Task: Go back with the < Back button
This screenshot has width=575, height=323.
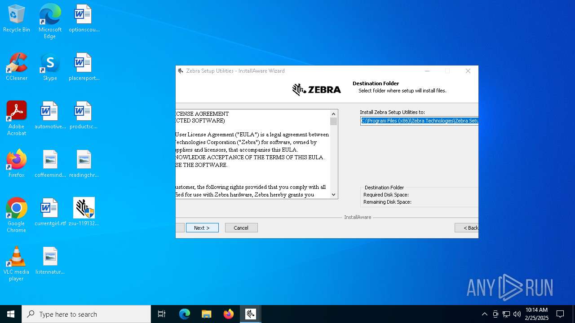Action: [x=467, y=228]
